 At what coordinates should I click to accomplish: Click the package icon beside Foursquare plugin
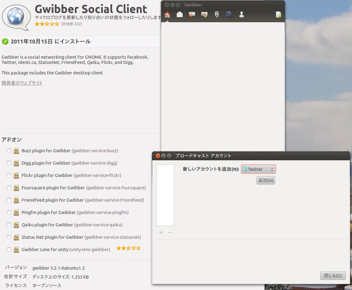pyautogui.click(x=16, y=188)
